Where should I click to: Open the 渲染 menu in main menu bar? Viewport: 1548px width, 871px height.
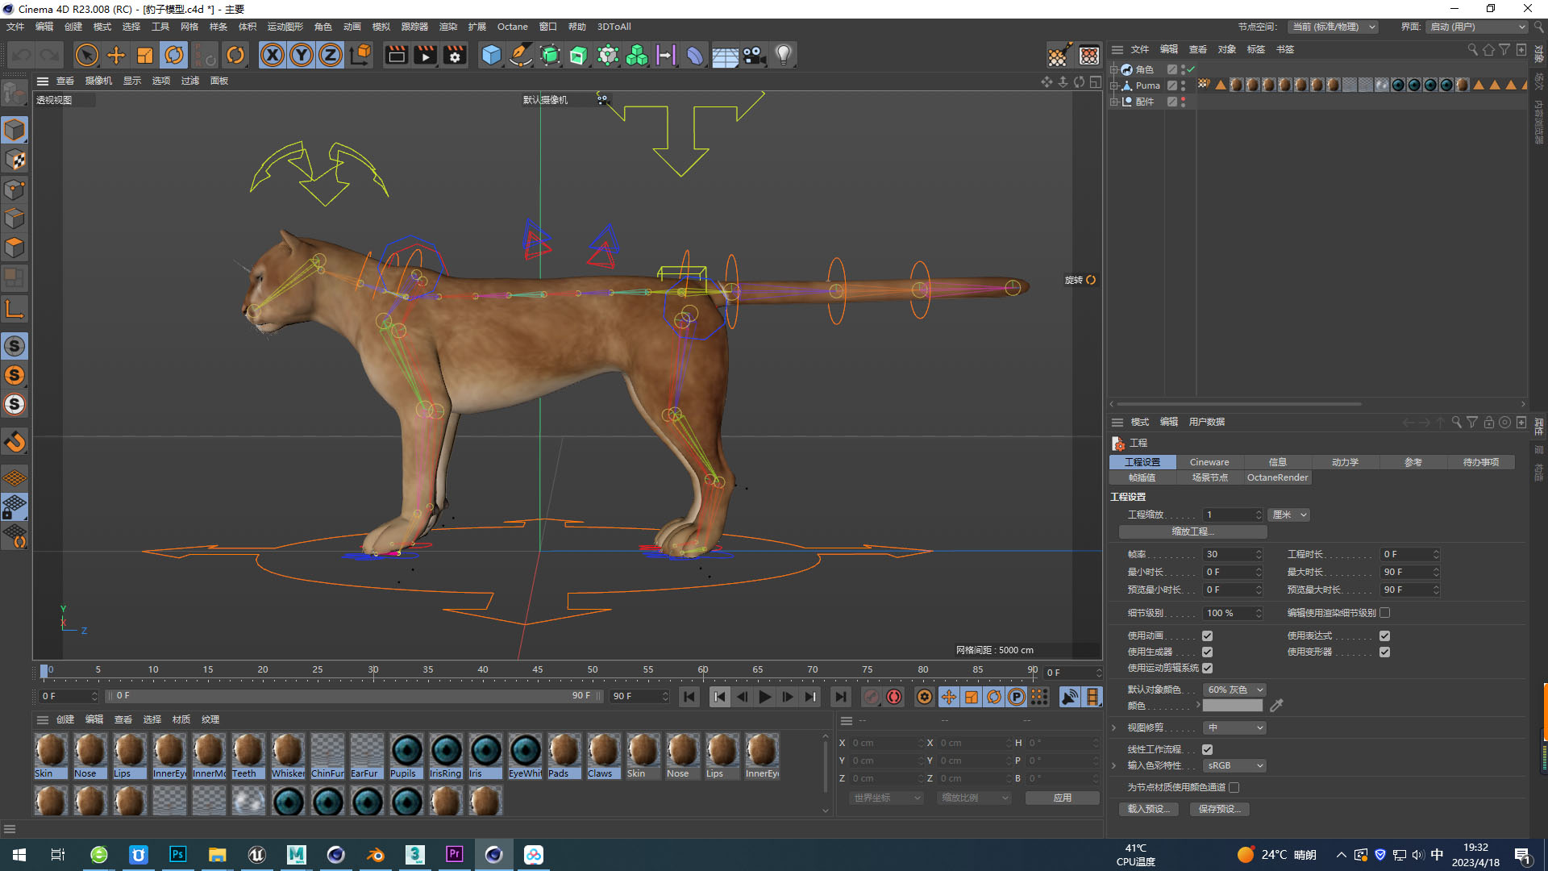[x=448, y=27]
